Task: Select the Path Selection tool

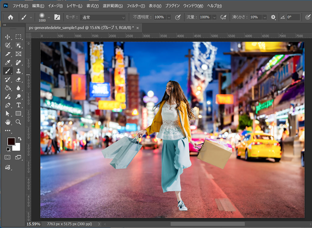Action: click(8, 114)
